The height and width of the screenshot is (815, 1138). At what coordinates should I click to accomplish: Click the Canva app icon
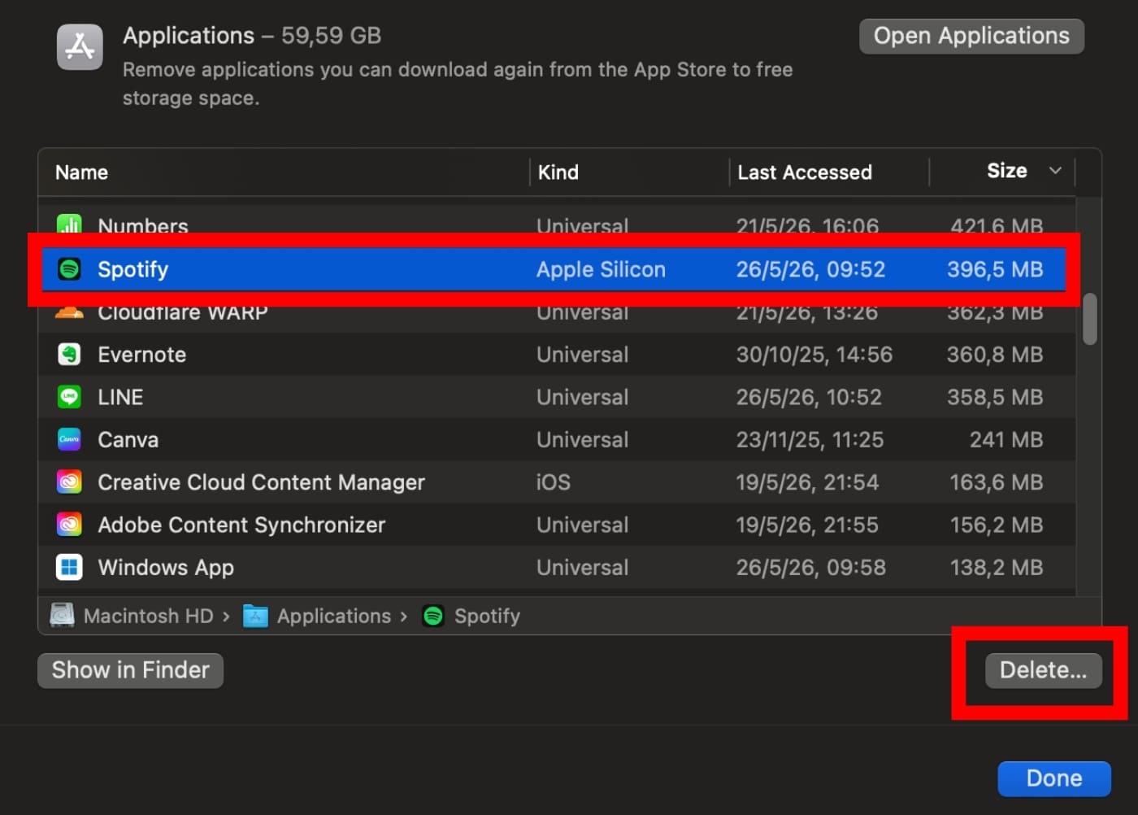(69, 439)
